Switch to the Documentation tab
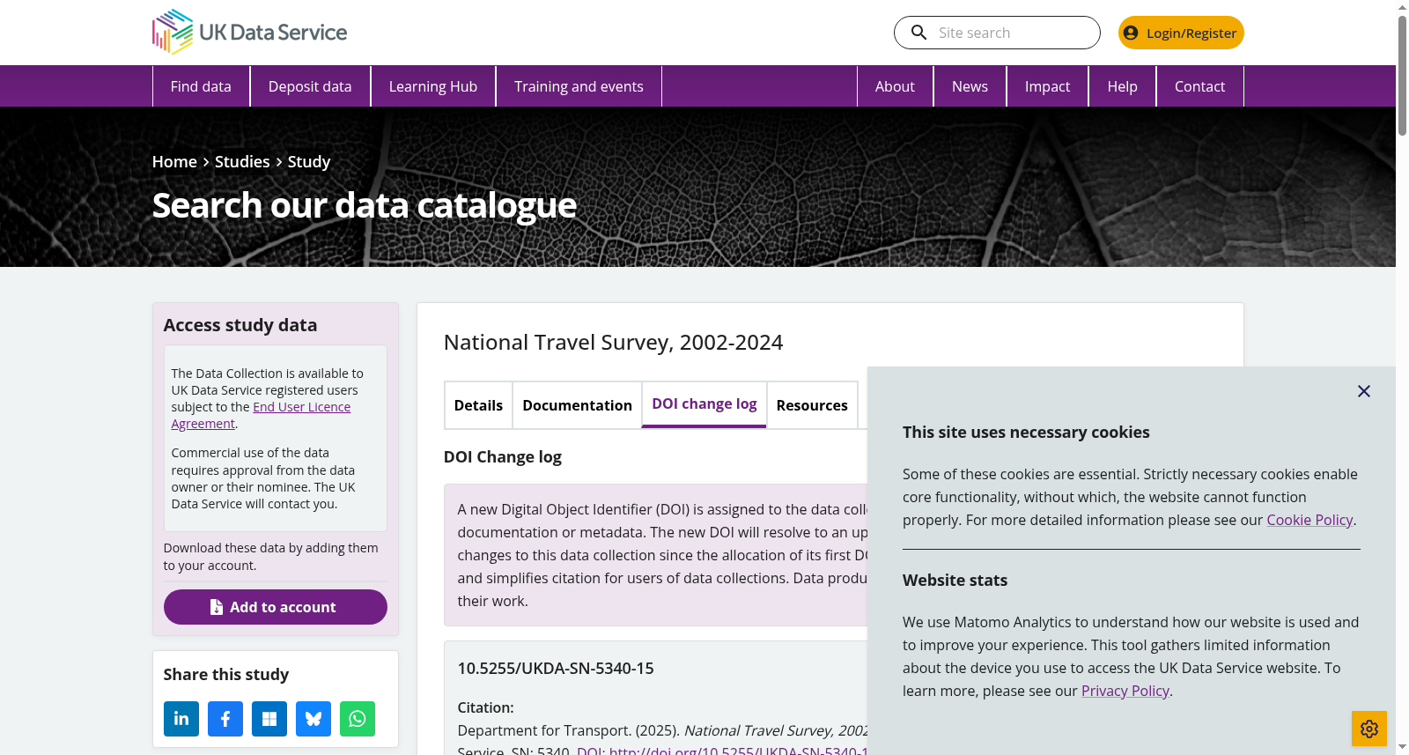The width and height of the screenshot is (1409, 755). click(x=577, y=405)
